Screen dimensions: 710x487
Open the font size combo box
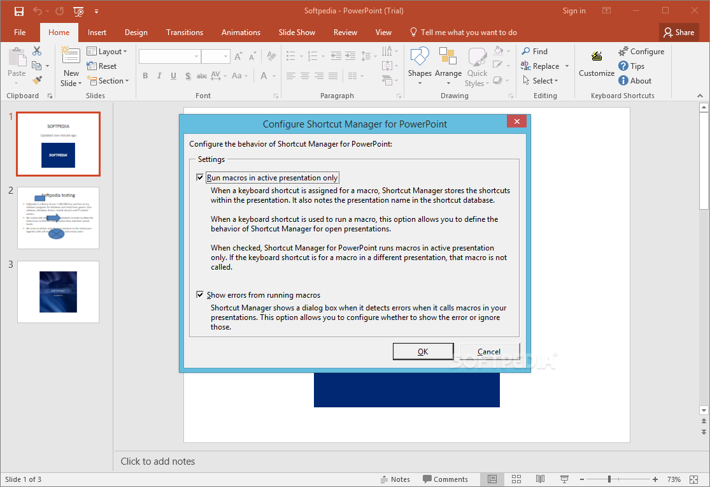coord(215,56)
